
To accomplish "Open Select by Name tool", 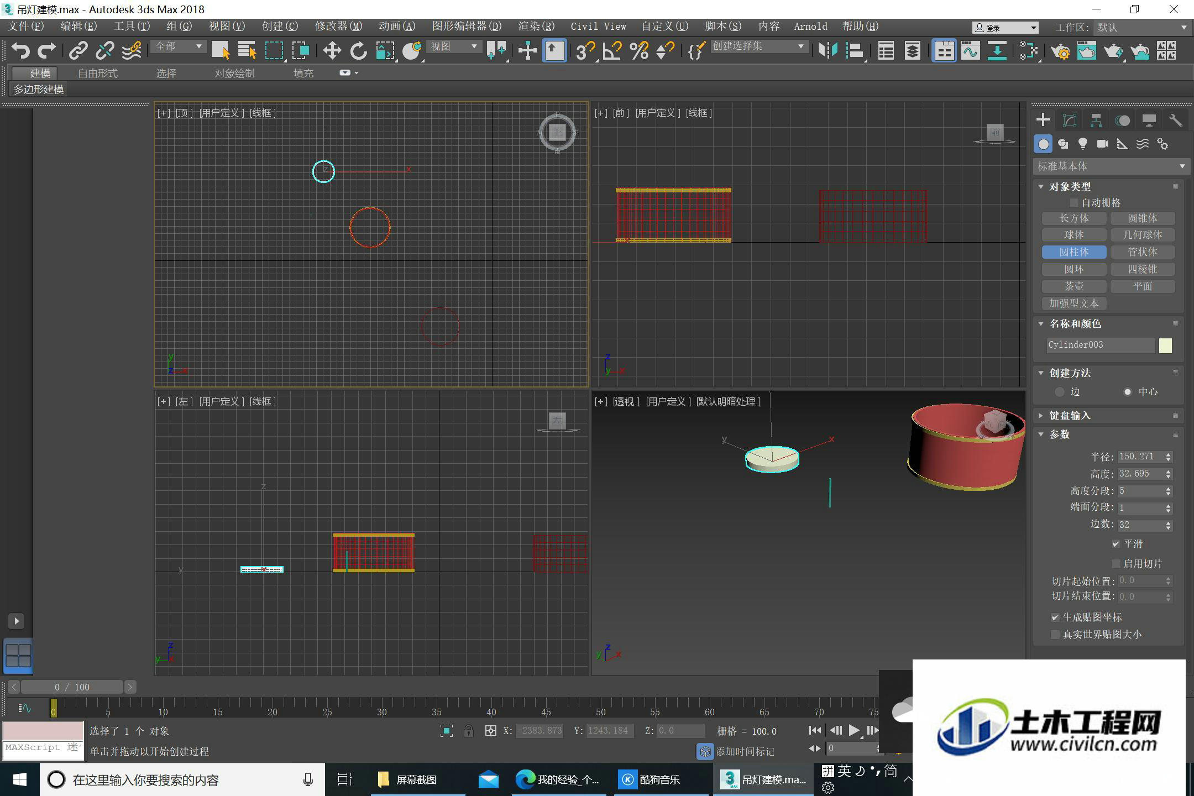I will click(247, 50).
